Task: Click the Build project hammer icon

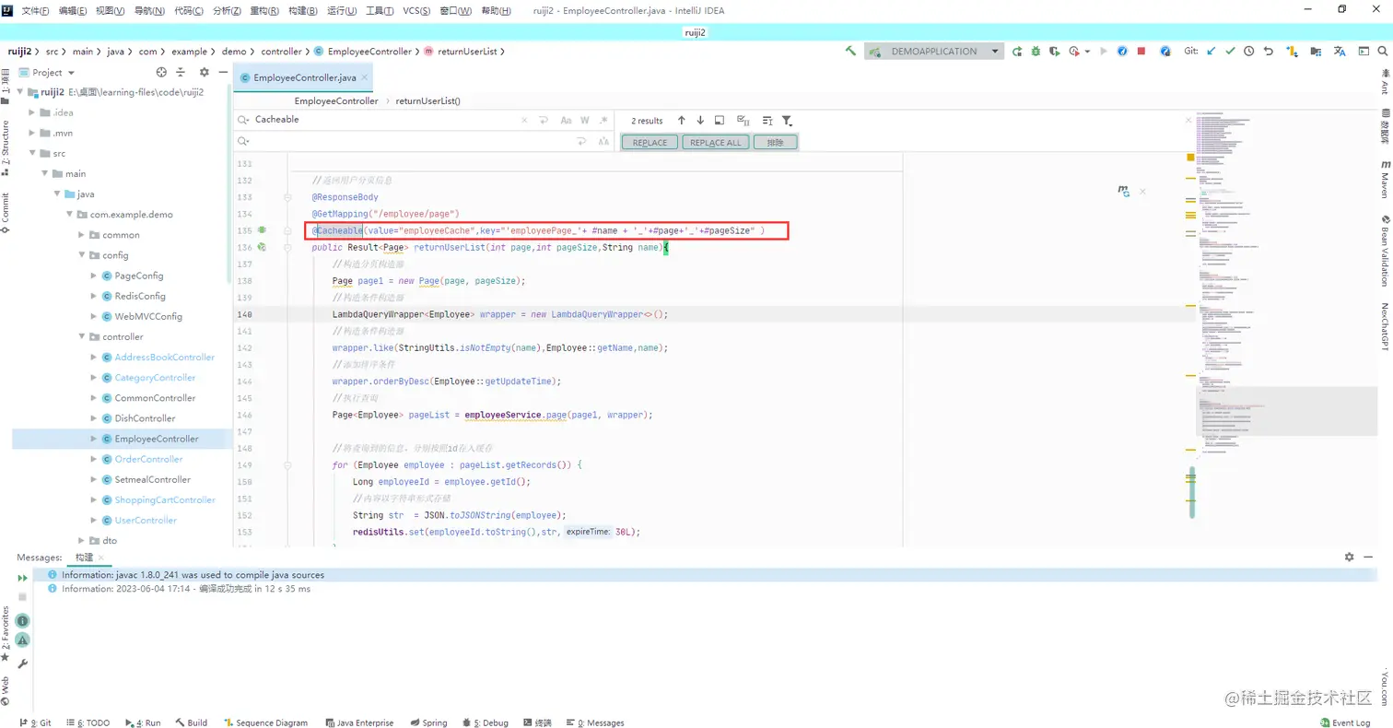Action: [x=851, y=52]
